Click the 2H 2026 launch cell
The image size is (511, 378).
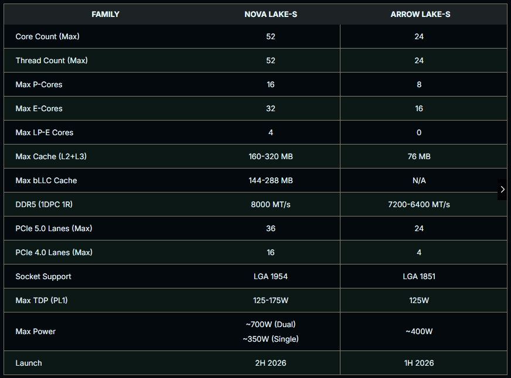271,363
